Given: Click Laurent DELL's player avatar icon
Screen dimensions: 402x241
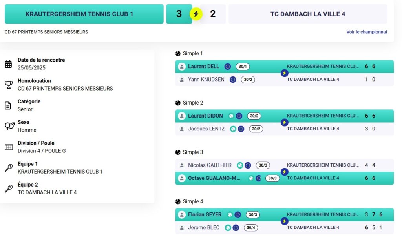Looking at the screenshot, I should 182,67.
